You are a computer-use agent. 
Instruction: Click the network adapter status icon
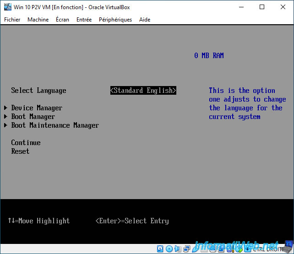(x=186, y=249)
